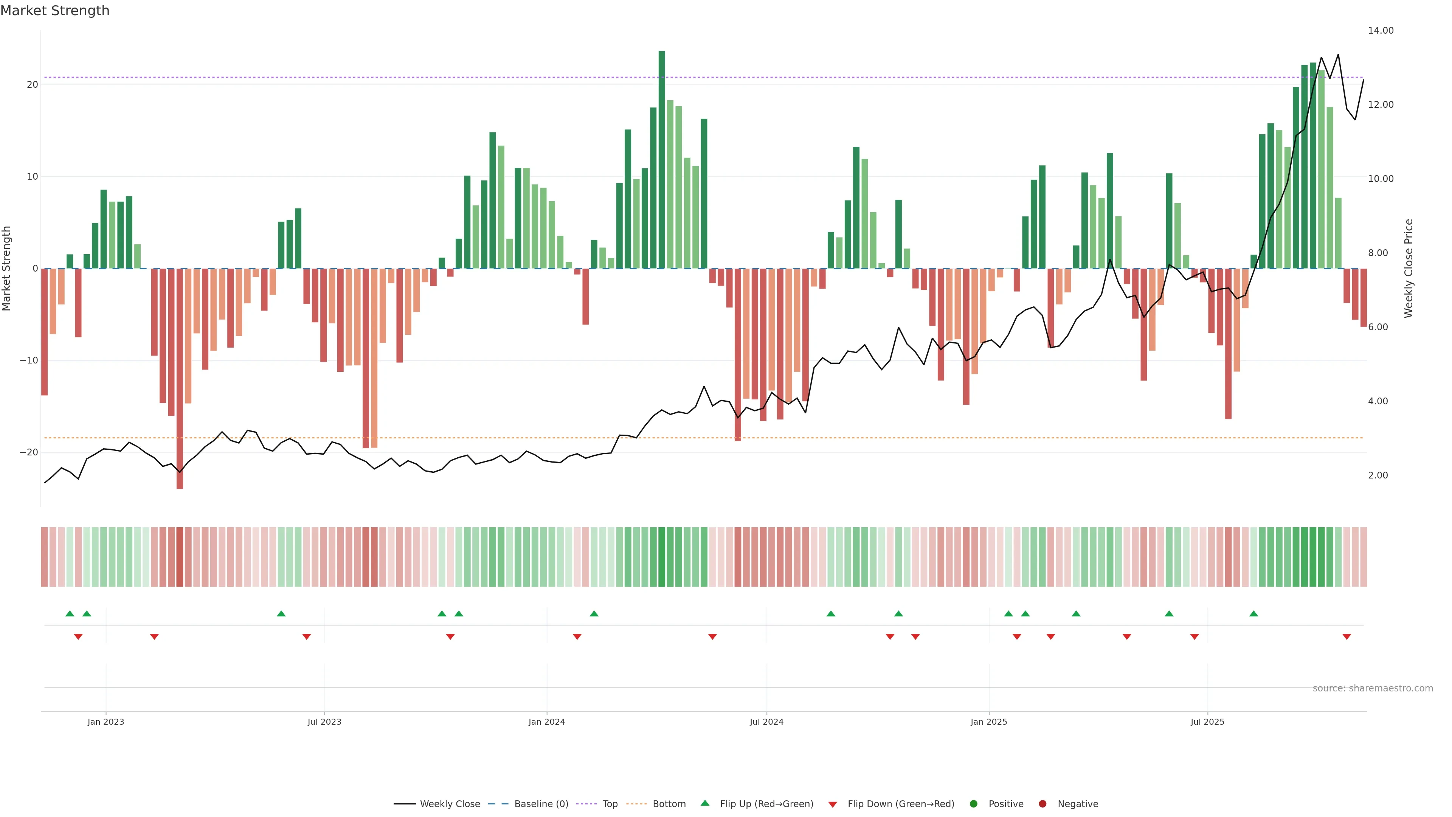Click the Market Strength chart title
Viewport: 1452px width, 817px height.
coord(55,11)
